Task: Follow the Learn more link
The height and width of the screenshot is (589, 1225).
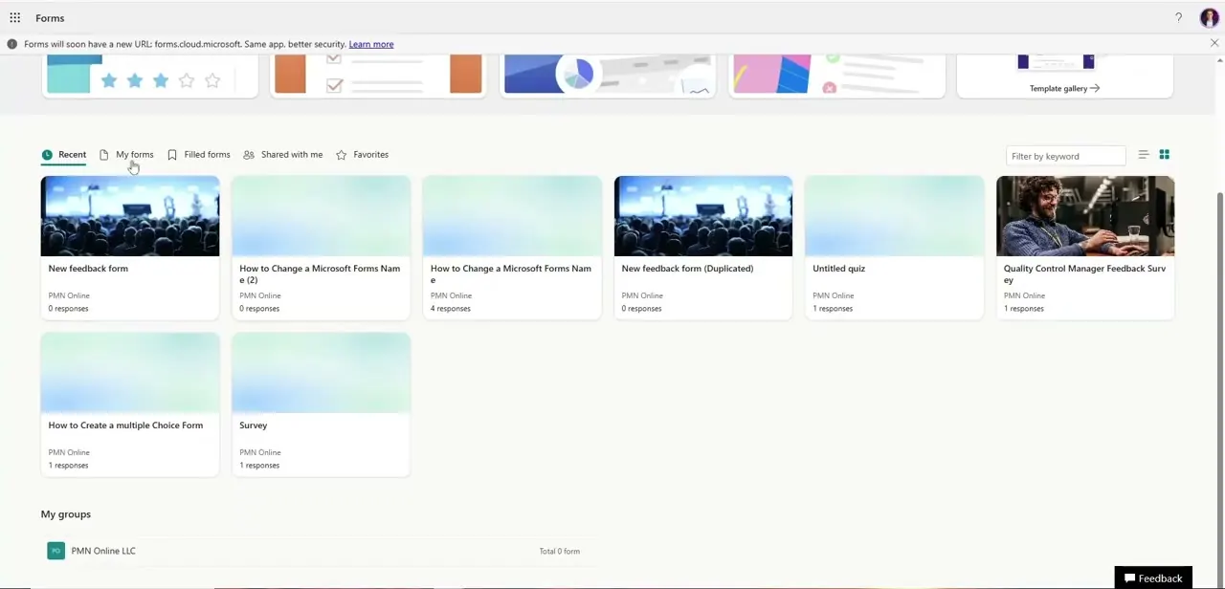Action: (371, 44)
